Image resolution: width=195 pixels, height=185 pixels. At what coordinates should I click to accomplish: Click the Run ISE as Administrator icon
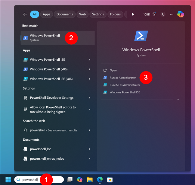pos(105,85)
